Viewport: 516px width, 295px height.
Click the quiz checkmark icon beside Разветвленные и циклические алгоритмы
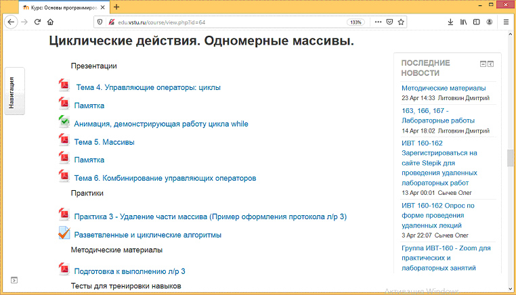pyautogui.click(x=64, y=233)
